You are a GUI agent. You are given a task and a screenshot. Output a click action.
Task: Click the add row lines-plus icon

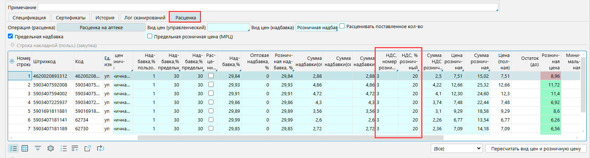click(75, 149)
